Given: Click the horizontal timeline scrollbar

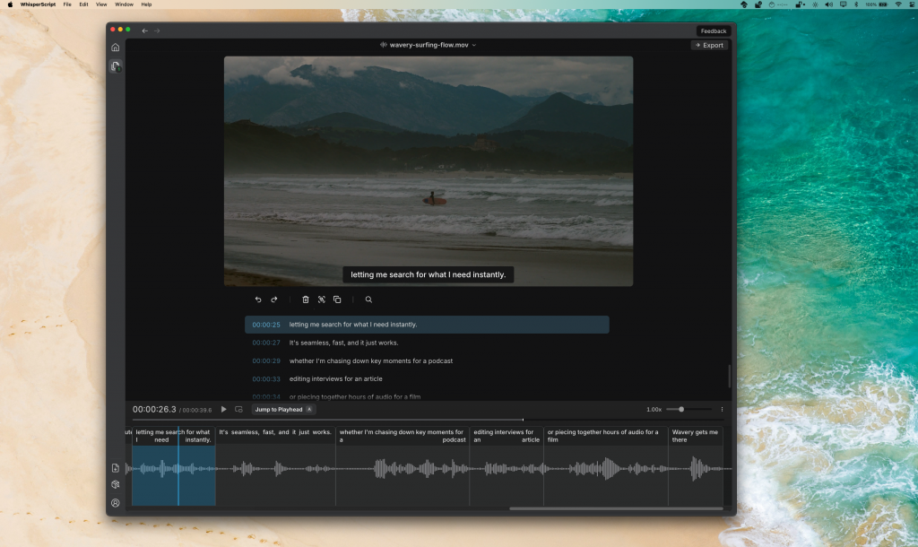Looking at the screenshot, I should pyautogui.click(x=616, y=508).
